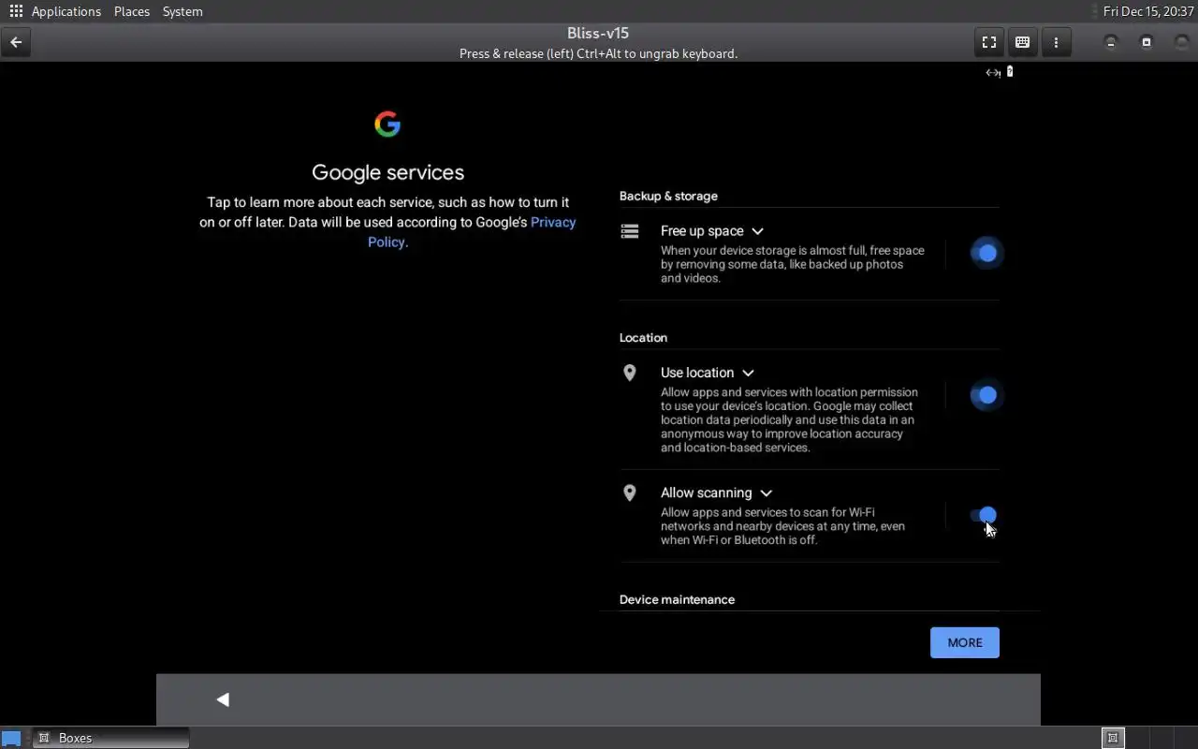Click the date and time clock
The height and width of the screenshot is (749, 1198).
[1148, 11]
